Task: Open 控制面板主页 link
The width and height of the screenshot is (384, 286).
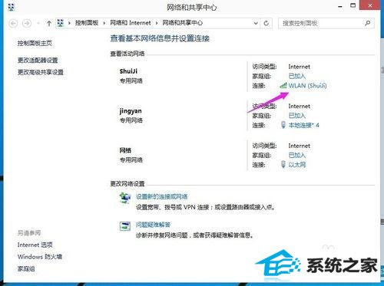Action: (35, 43)
